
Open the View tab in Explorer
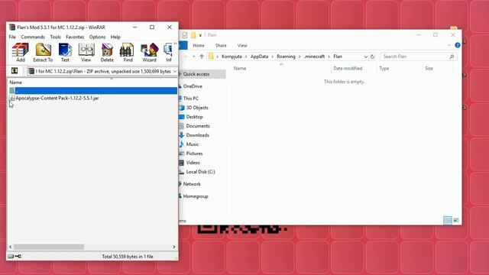242,46
